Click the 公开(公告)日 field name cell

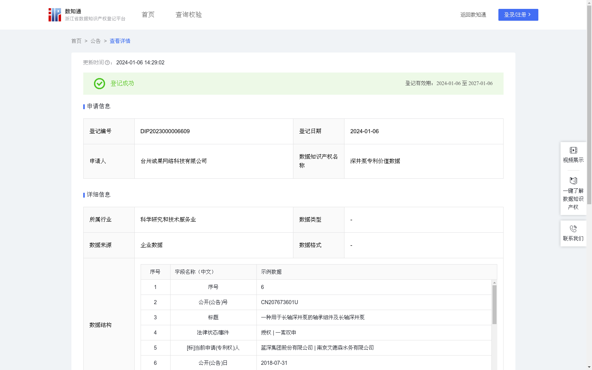coord(213,363)
